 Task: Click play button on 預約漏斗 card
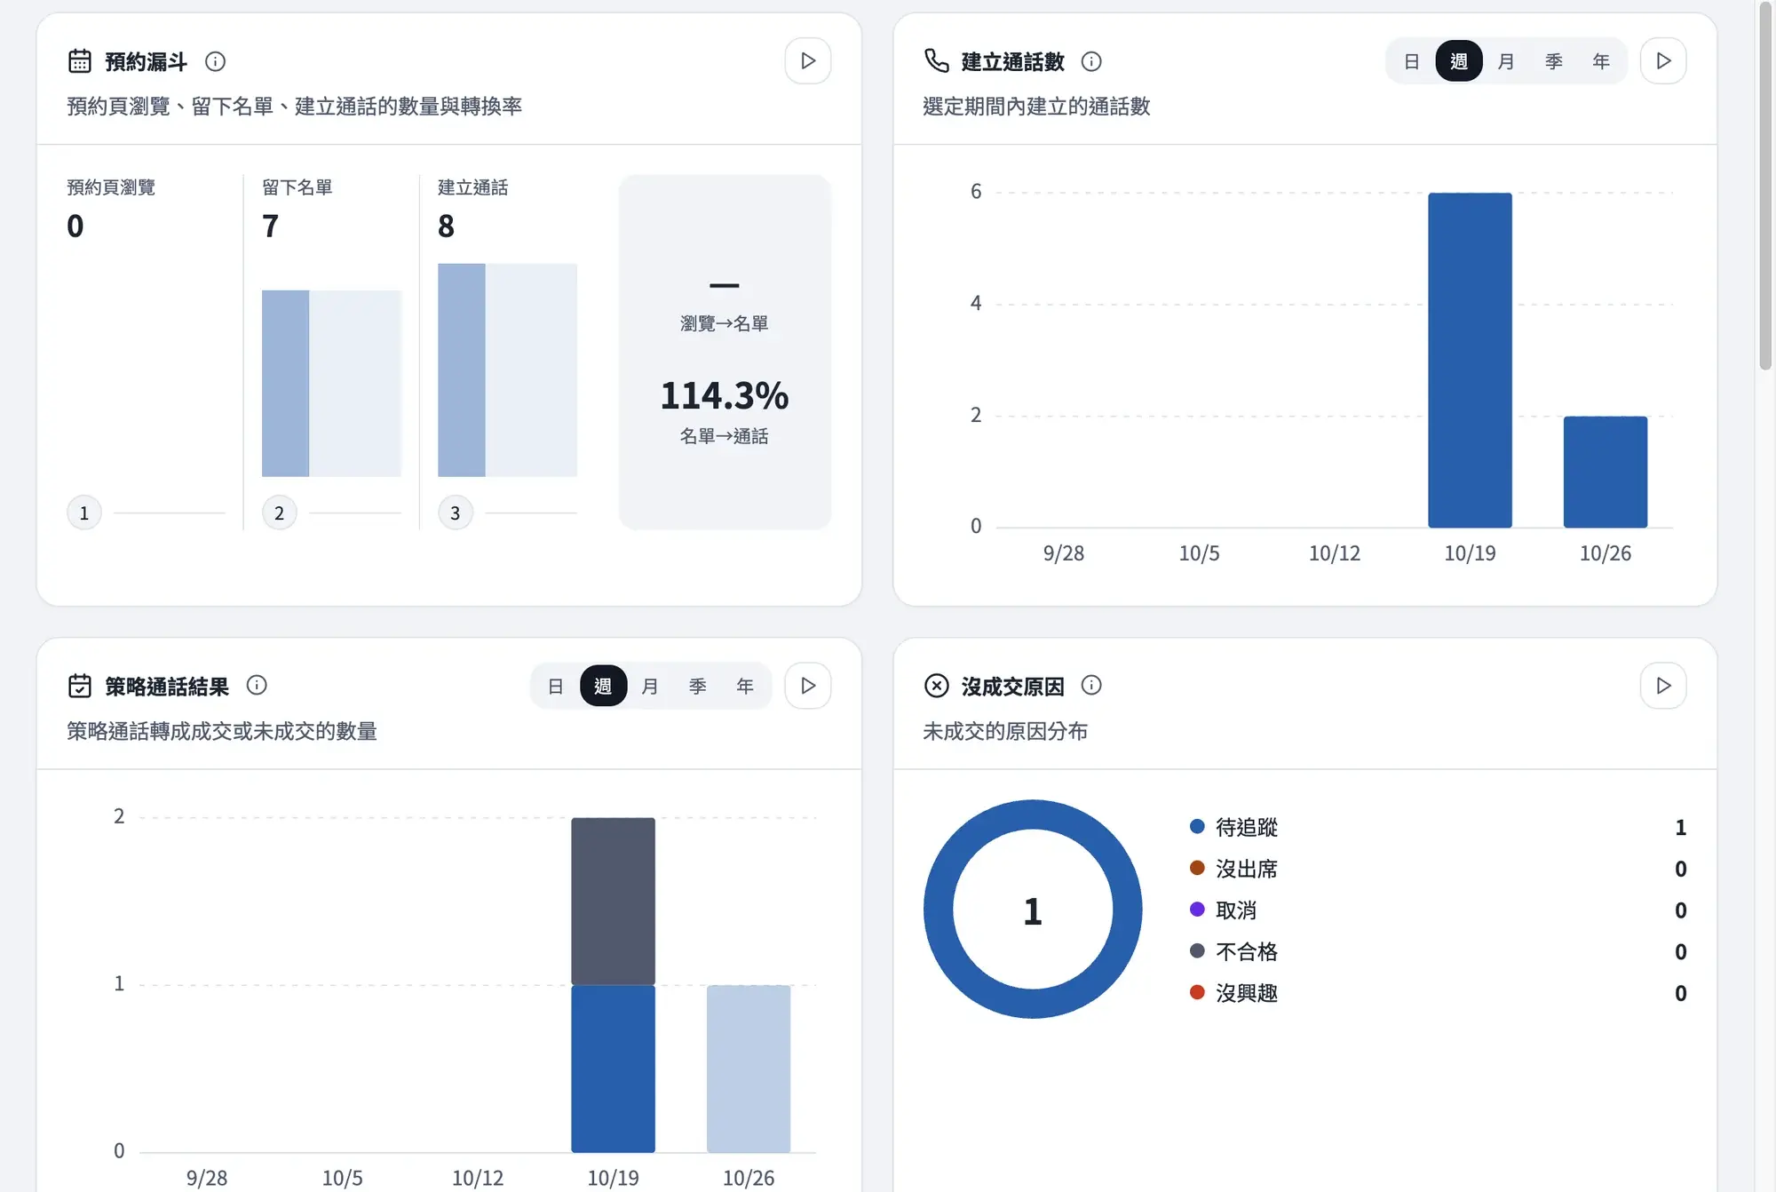[808, 61]
